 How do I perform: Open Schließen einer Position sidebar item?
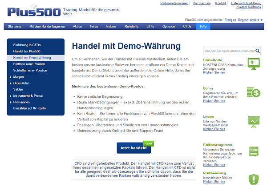pyautogui.click(x=30, y=70)
